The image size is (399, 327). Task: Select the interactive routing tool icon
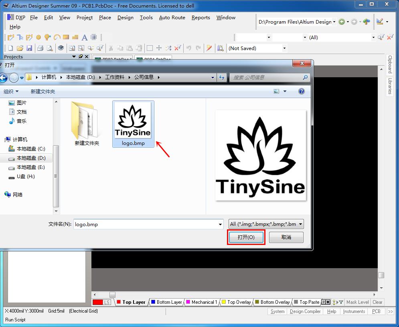pos(10,37)
